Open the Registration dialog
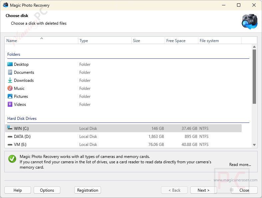The image size is (262, 198). [88, 190]
